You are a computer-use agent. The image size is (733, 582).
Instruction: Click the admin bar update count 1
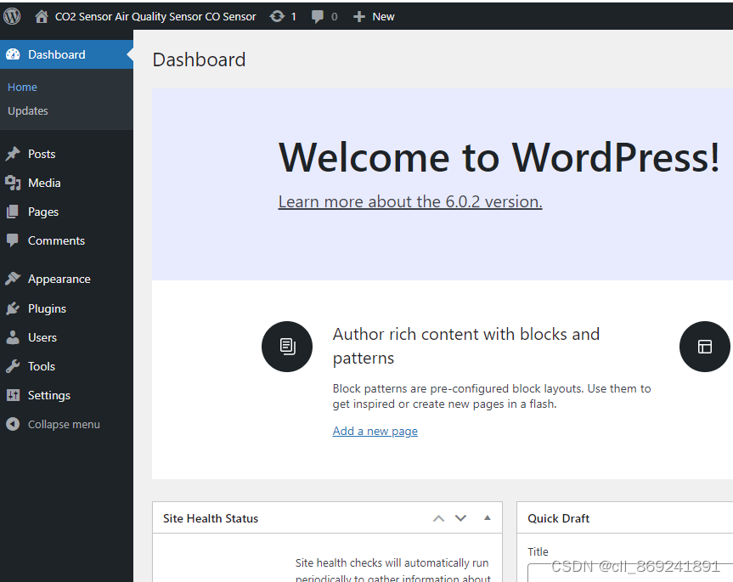pyautogui.click(x=294, y=17)
